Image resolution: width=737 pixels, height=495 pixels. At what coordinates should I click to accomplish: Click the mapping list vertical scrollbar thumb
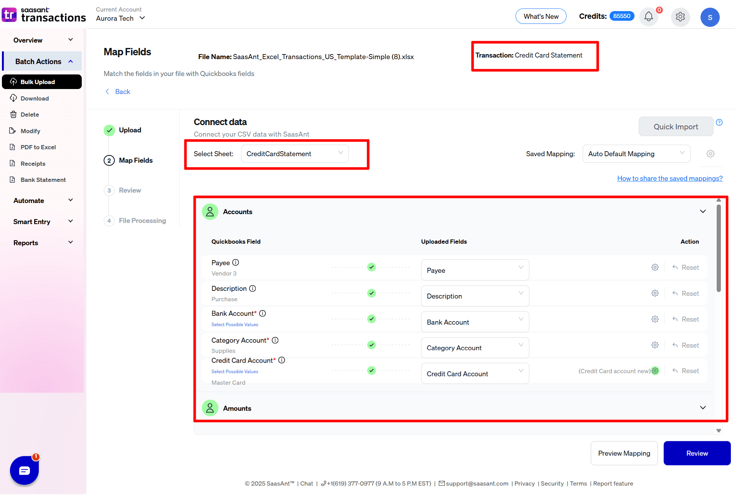pos(719,249)
